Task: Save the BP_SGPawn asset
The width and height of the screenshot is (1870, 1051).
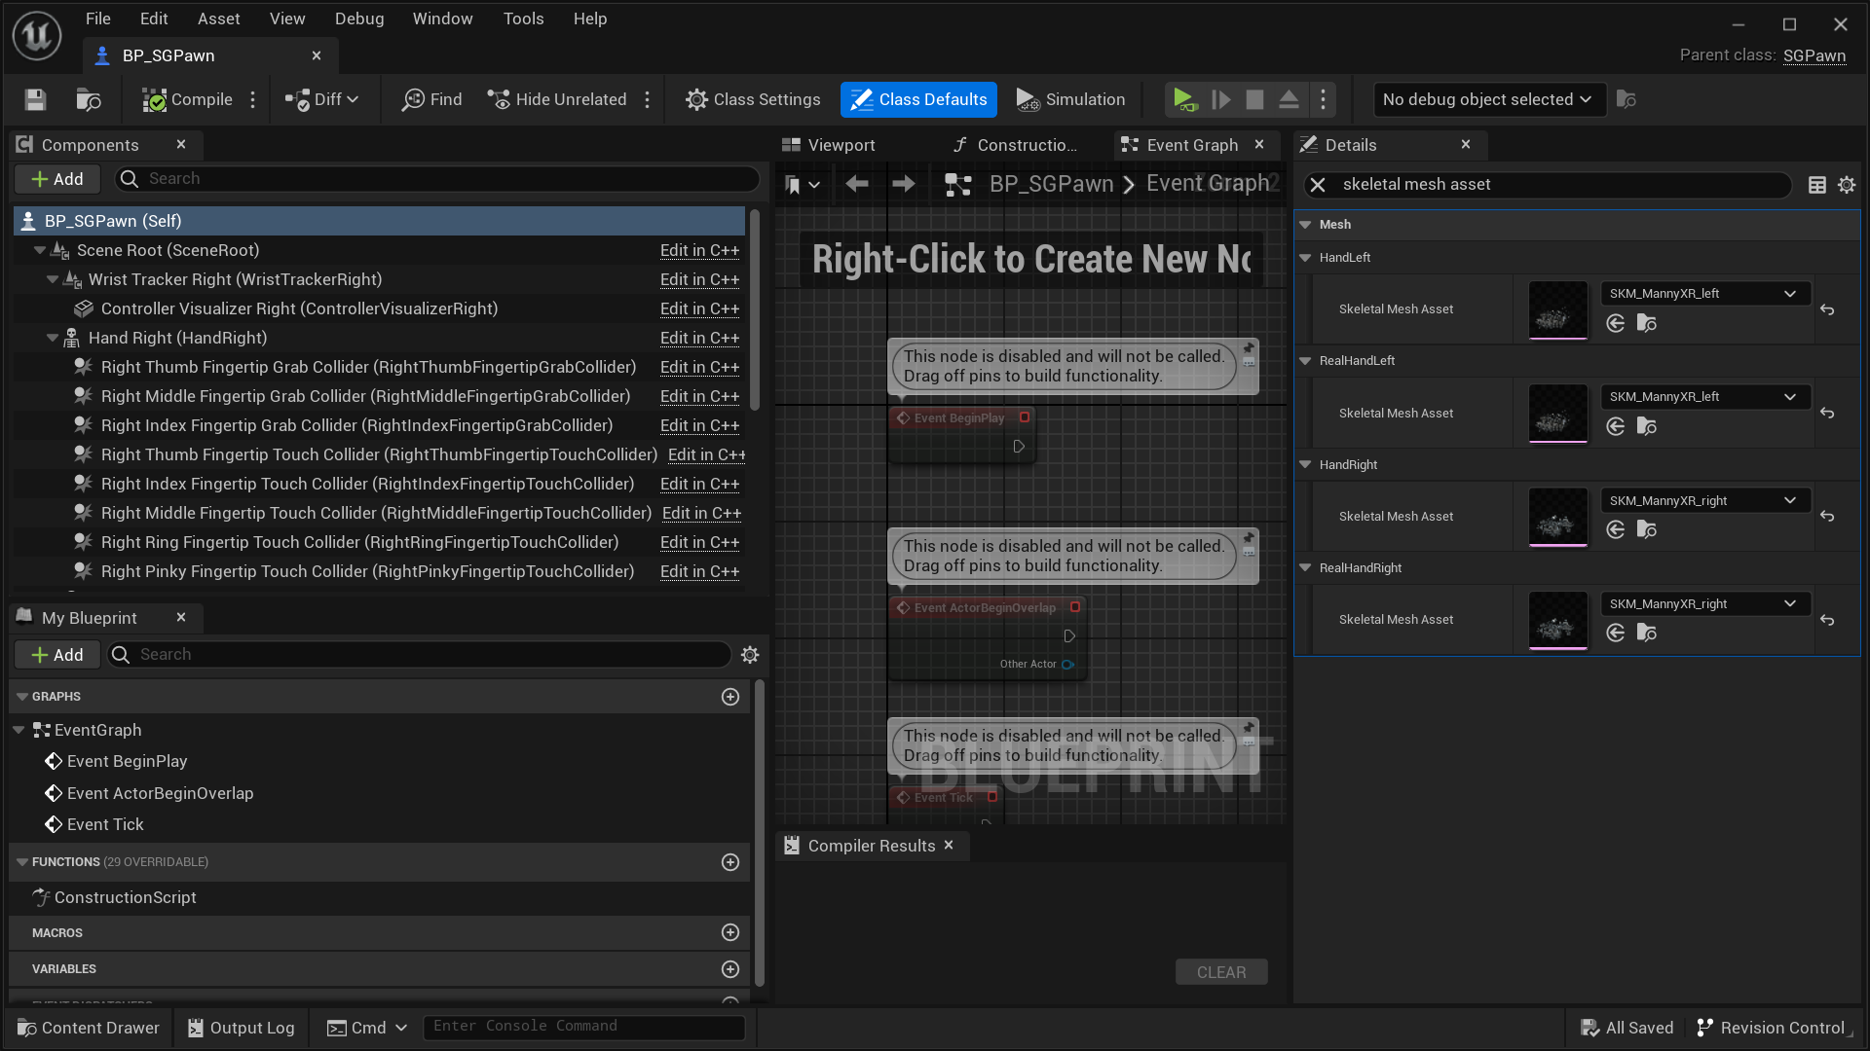Action: point(34,99)
